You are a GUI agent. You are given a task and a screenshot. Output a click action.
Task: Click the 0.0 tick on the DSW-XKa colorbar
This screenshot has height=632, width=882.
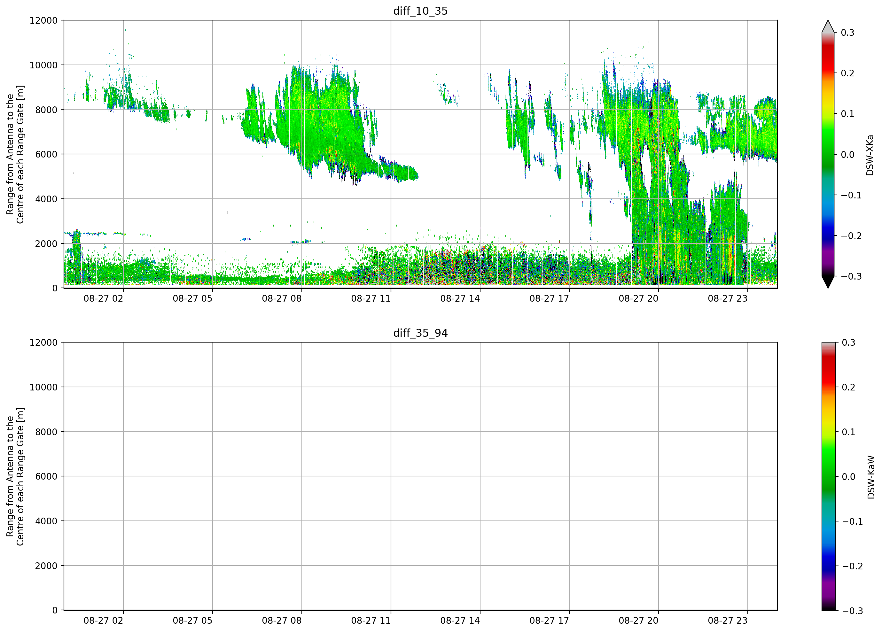(x=848, y=155)
